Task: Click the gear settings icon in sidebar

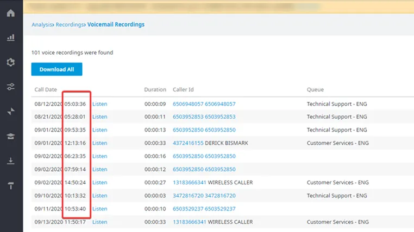Action: (10, 62)
